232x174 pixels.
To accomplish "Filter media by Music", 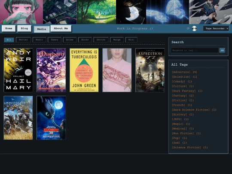I will click(x=39, y=40).
